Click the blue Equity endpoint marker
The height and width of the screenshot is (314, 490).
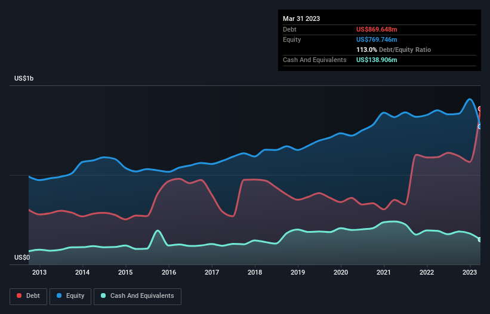pyautogui.click(x=480, y=127)
